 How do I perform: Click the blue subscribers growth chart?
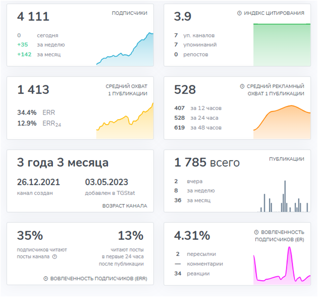tap(125, 49)
